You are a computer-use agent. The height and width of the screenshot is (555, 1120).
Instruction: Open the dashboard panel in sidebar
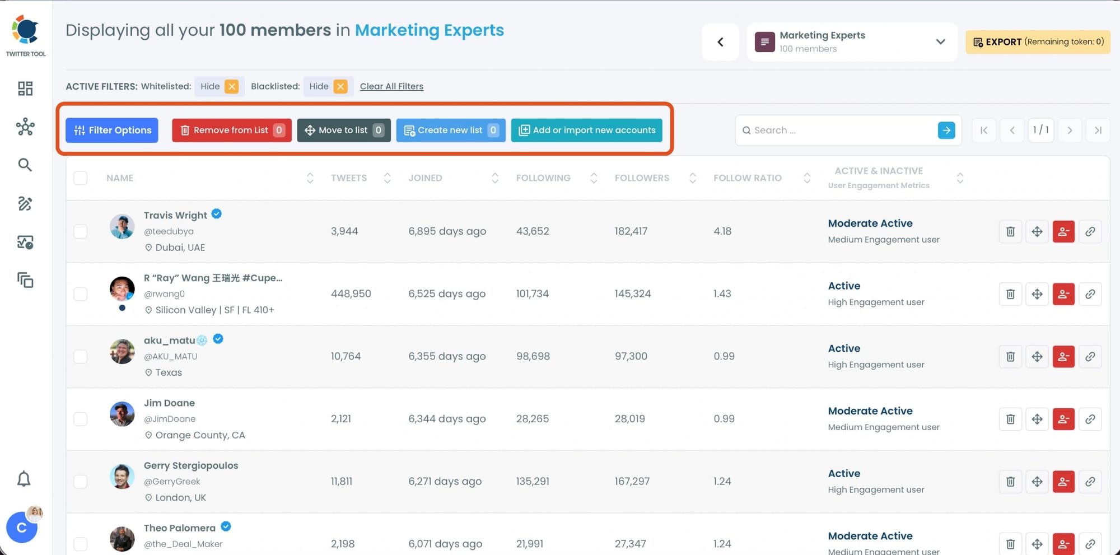(25, 88)
